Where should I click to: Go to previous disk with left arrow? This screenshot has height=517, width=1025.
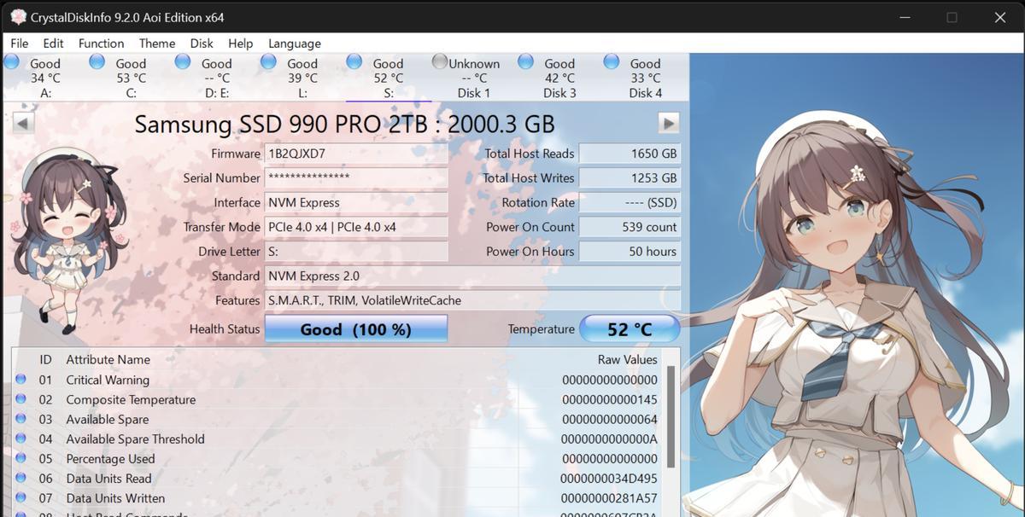[x=24, y=123]
